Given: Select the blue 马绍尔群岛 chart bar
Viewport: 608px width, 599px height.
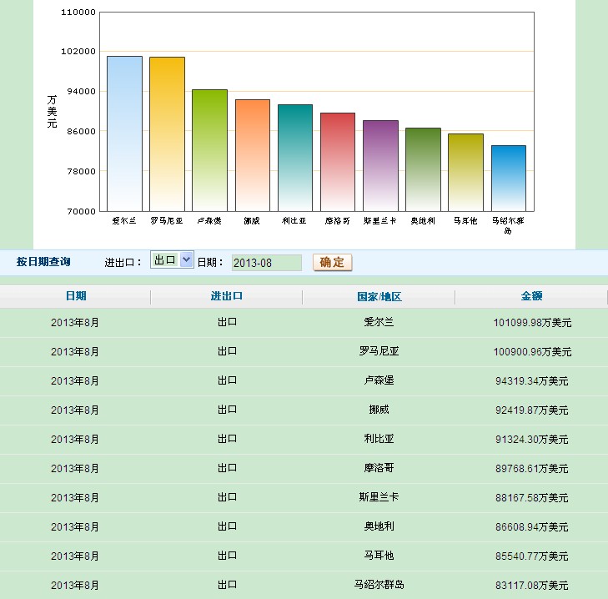Looking at the screenshot, I should point(508,178).
